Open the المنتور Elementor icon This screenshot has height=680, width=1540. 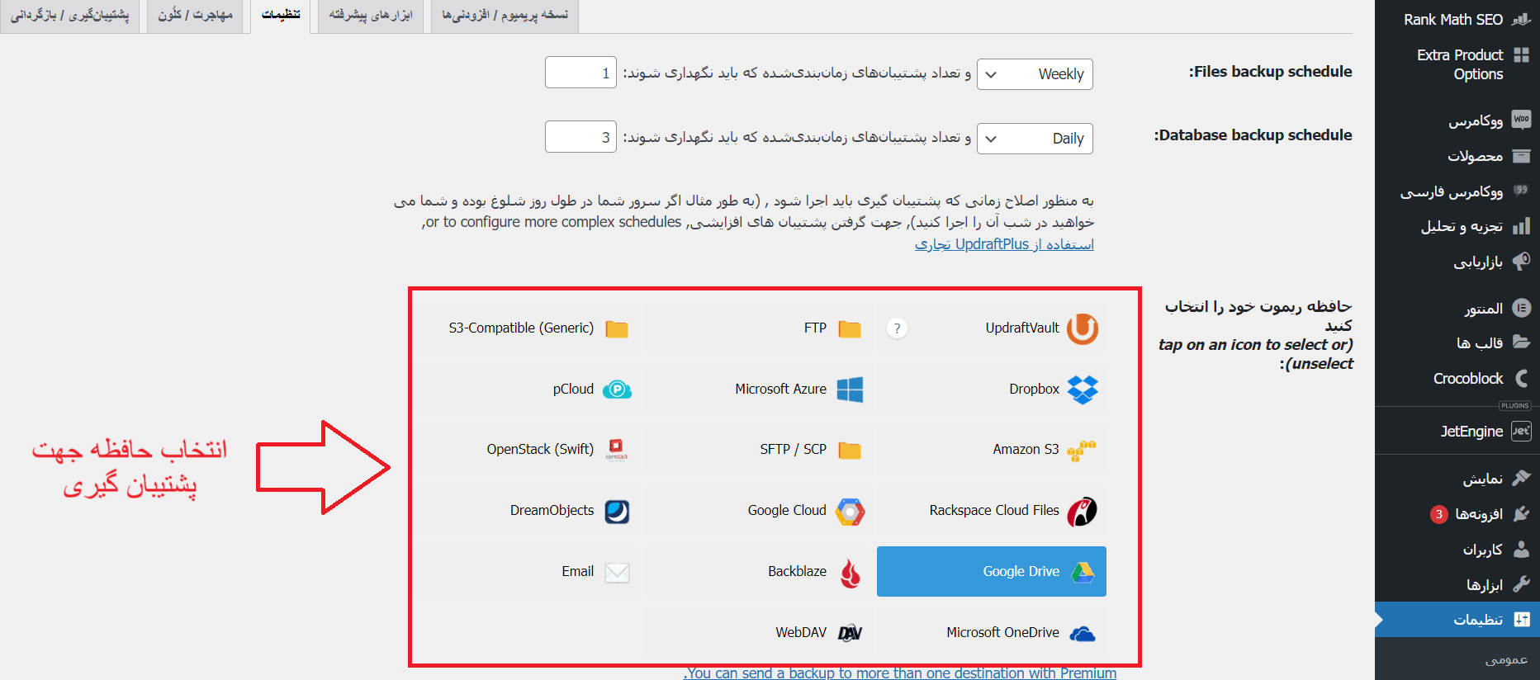tap(1521, 308)
